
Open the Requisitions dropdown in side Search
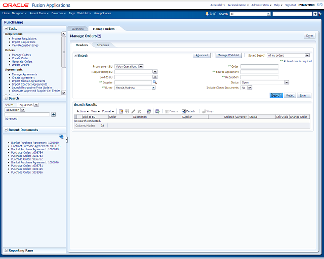pyautogui.click(x=36, y=105)
